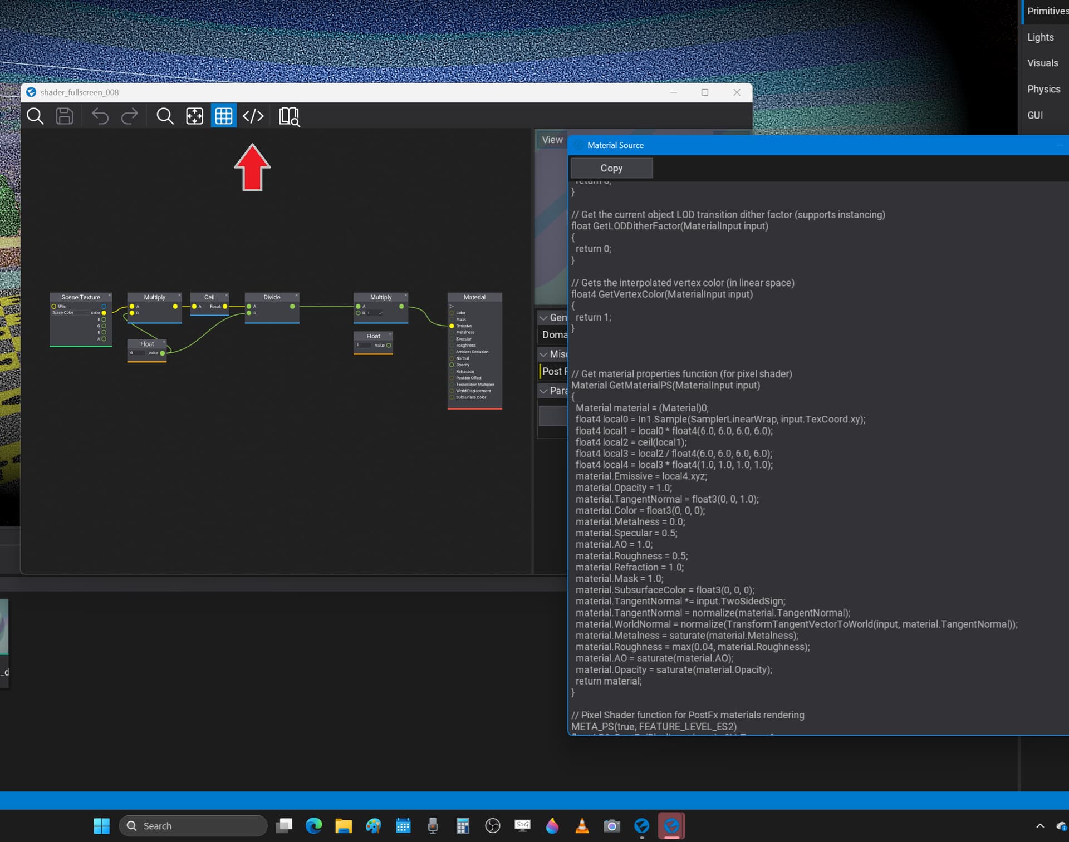1069x842 pixels.
Task: Copy the material source code
Action: point(611,168)
